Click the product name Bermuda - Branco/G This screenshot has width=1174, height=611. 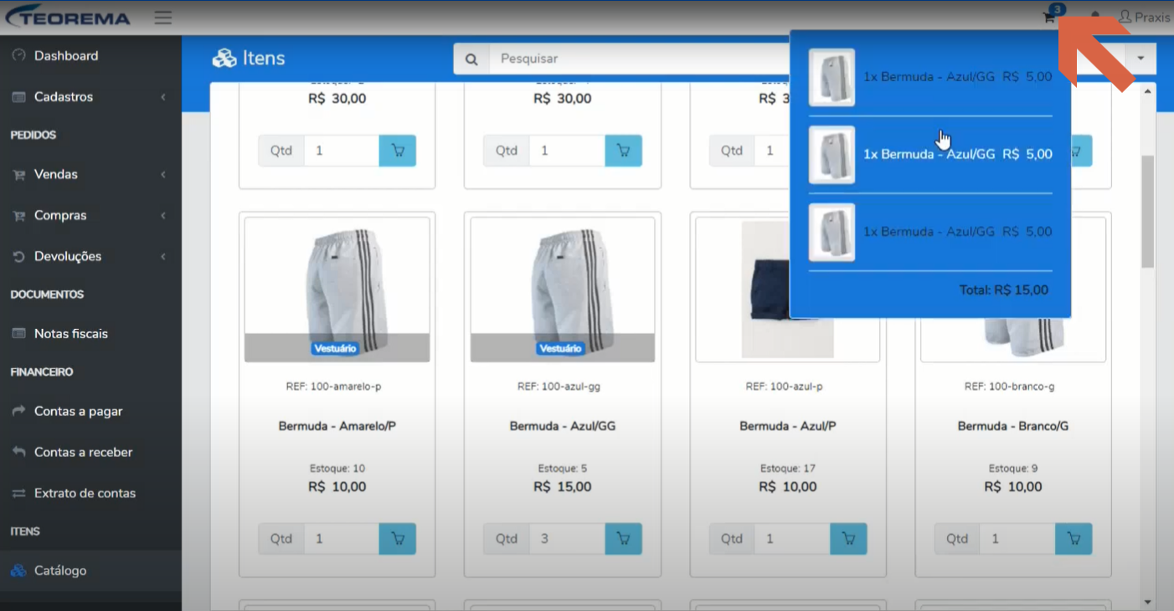(x=1013, y=426)
